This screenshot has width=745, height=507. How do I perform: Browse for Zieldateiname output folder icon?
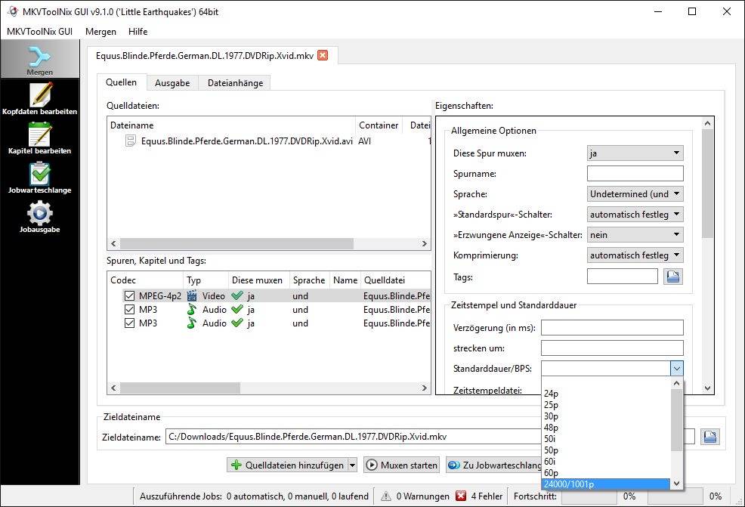709,437
